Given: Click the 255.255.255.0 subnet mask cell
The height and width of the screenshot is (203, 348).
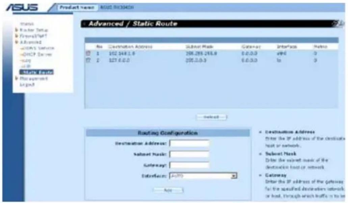Looking at the screenshot, I should (x=201, y=54).
